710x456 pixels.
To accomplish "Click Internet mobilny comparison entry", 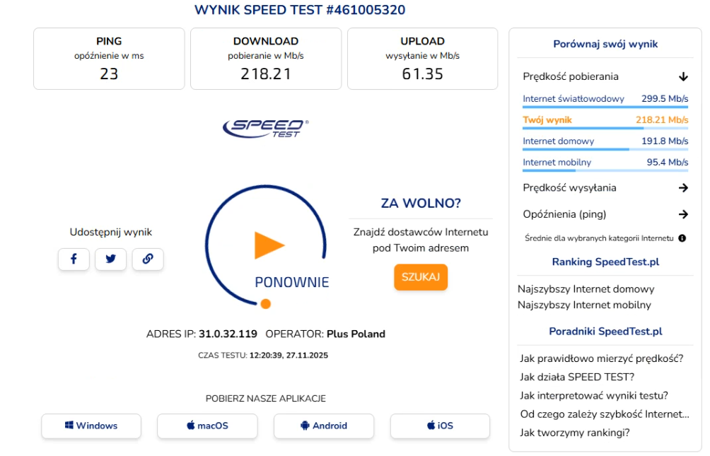I will tap(605, 163).
